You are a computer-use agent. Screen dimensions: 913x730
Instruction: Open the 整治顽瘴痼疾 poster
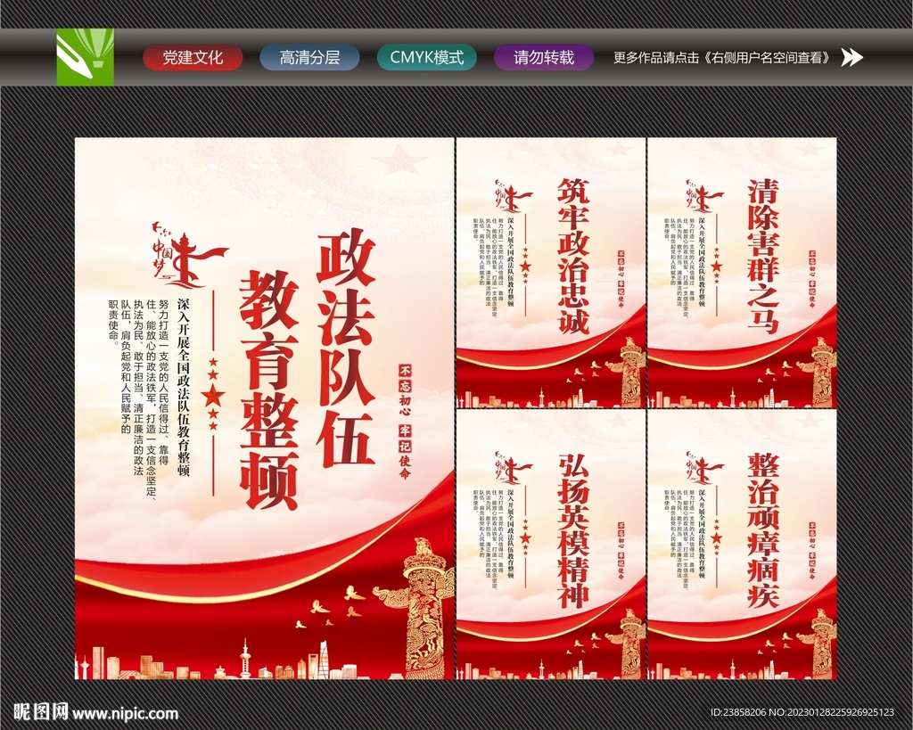(x=743, y=545)
